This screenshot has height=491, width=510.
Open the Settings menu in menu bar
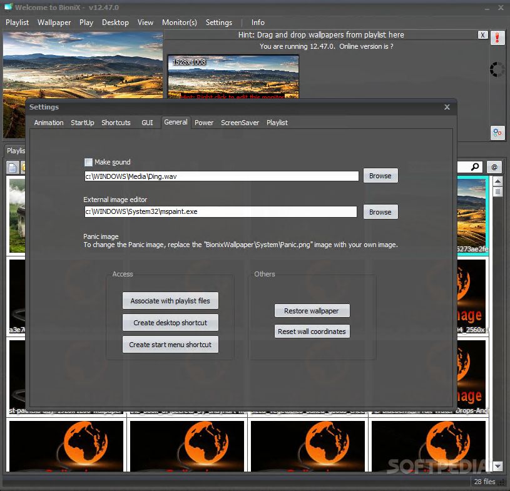pyautogui.click(x=219, y=23)
